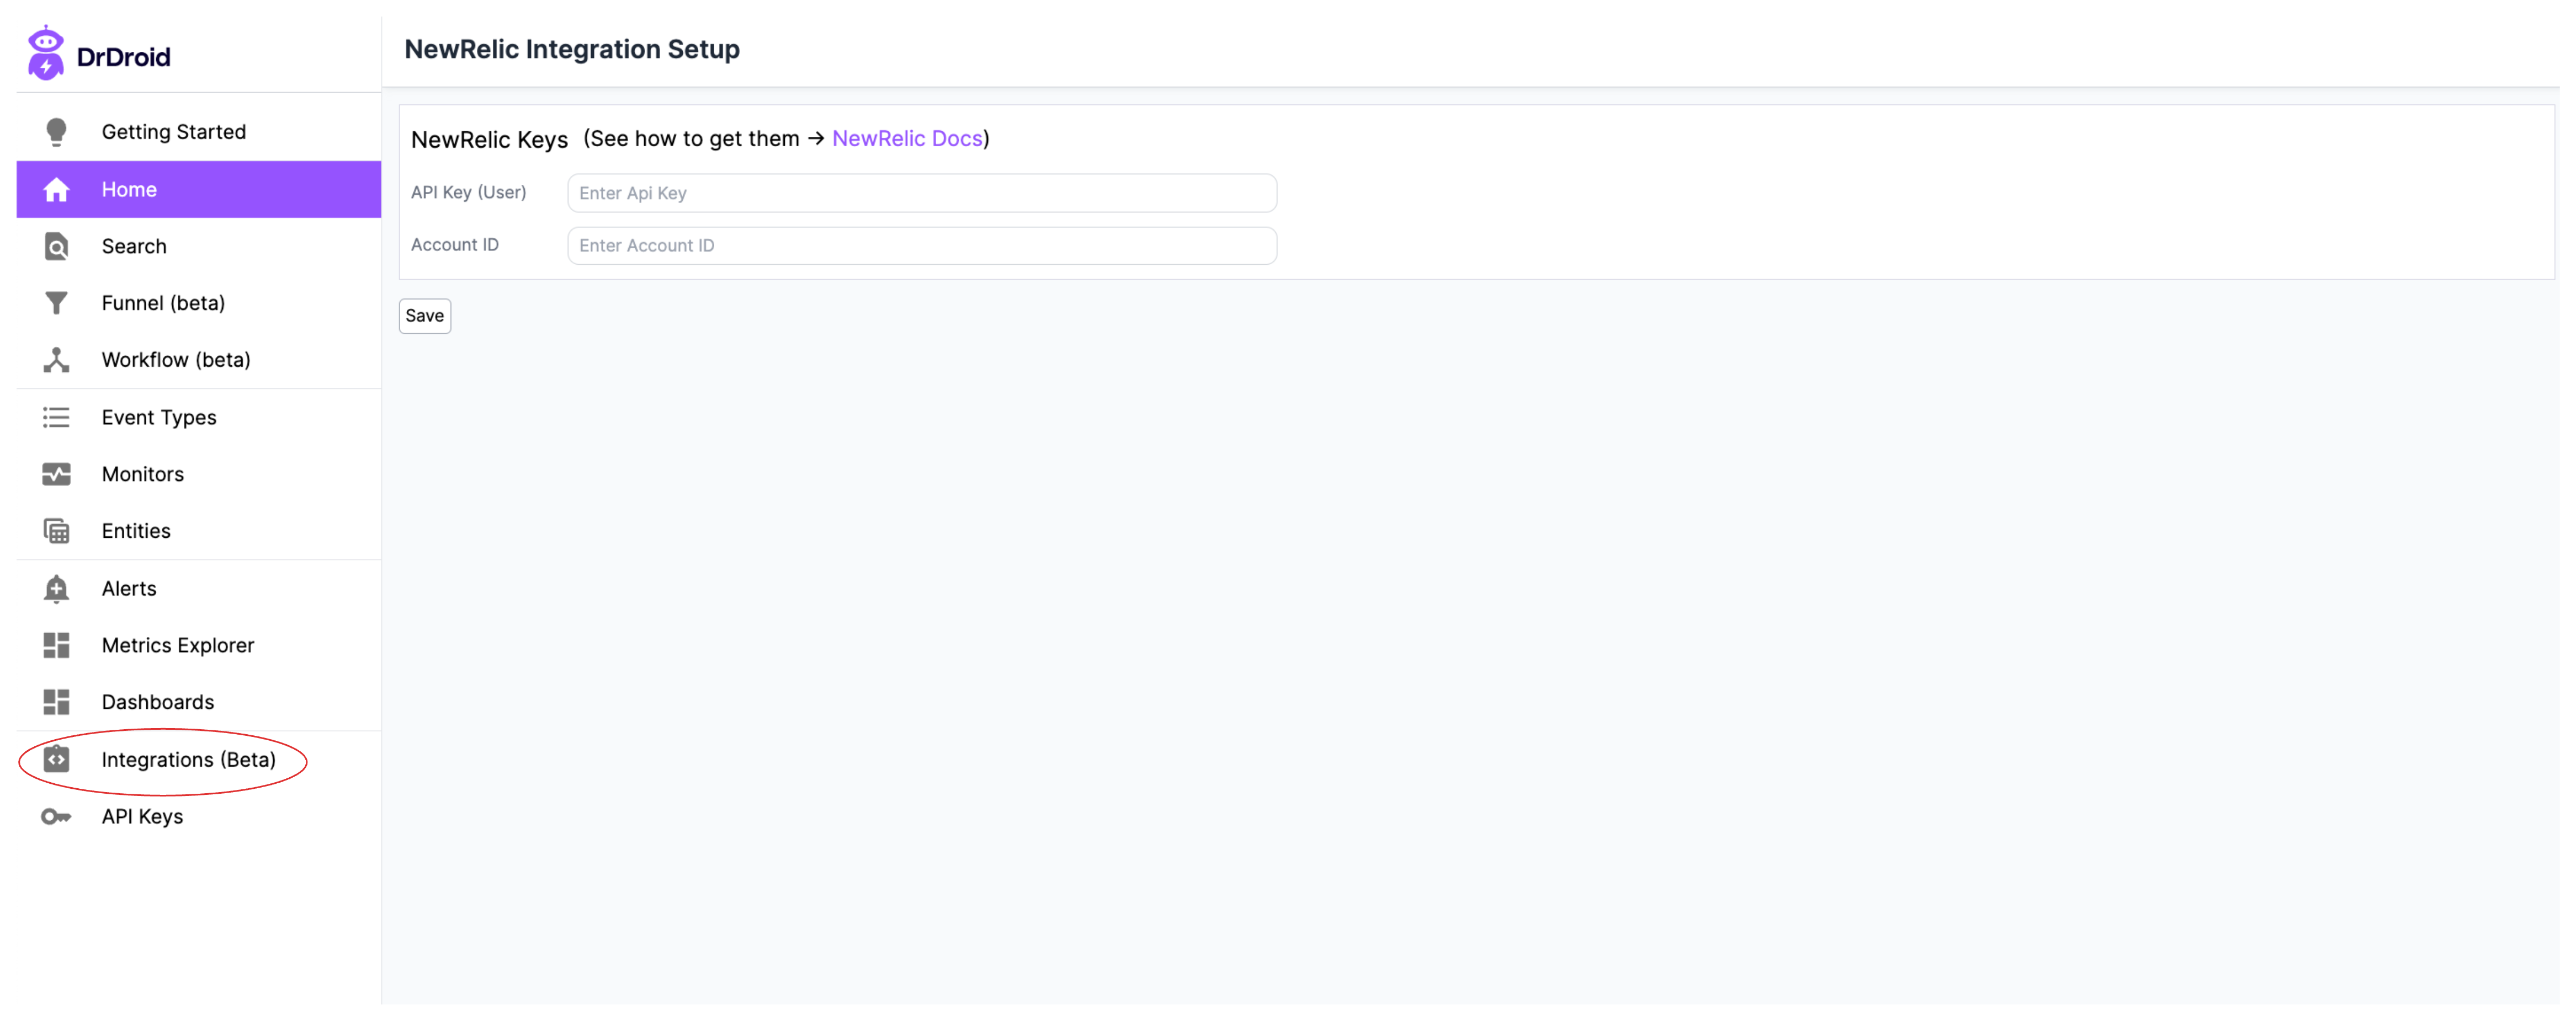2576x1021 pixels.
Task: Click the Search magnifier icon in sidebar
Action: (x=56, y=247)
